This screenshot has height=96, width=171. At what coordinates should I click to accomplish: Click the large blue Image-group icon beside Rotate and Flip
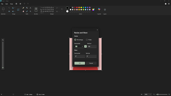click(18, 10)
